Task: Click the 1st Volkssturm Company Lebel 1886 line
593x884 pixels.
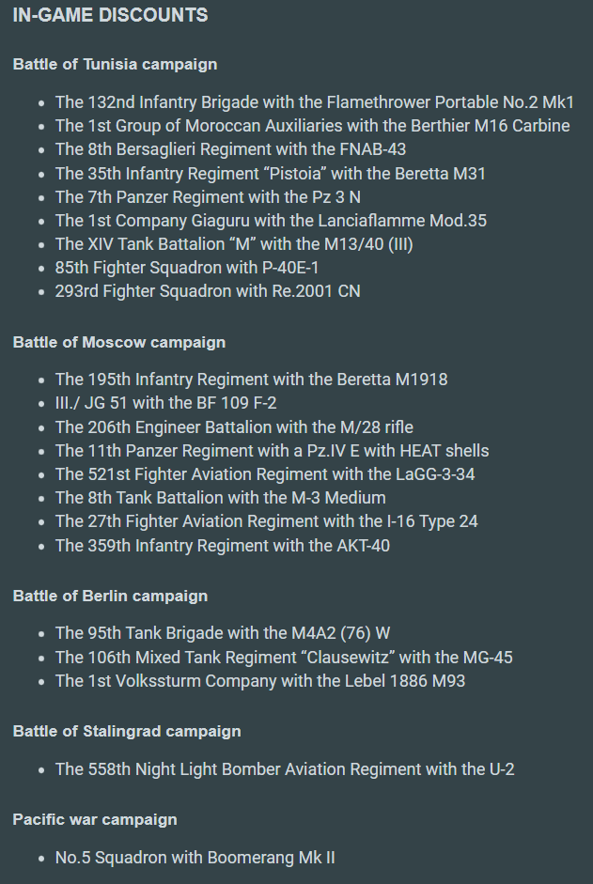Action: (x=259, y=681)
